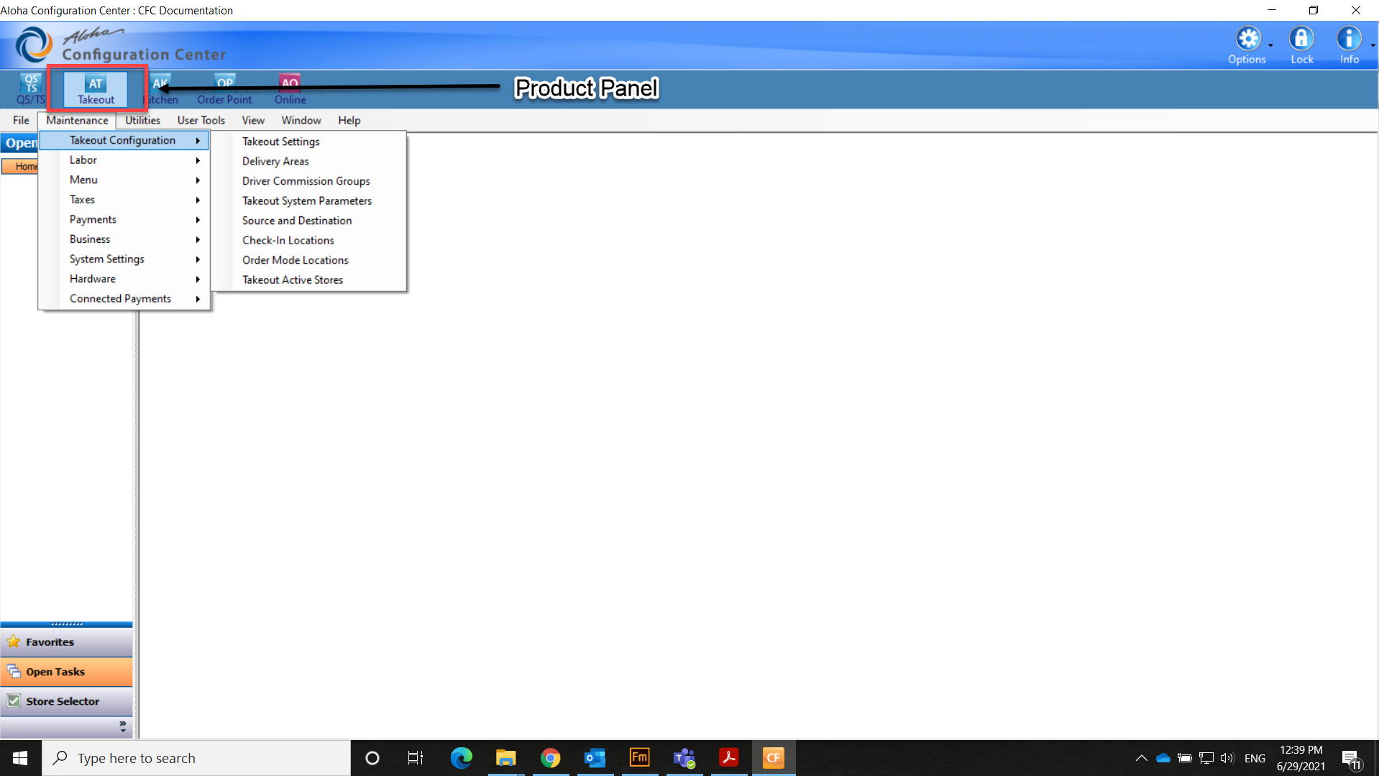Click the Home tab in sidebar
The width and height of the screenshot is (1379, 776).
22,166
